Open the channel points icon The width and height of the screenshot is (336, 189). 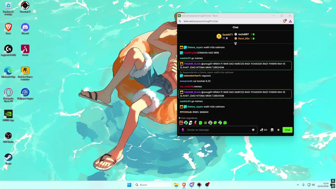[x=264, y=130]
